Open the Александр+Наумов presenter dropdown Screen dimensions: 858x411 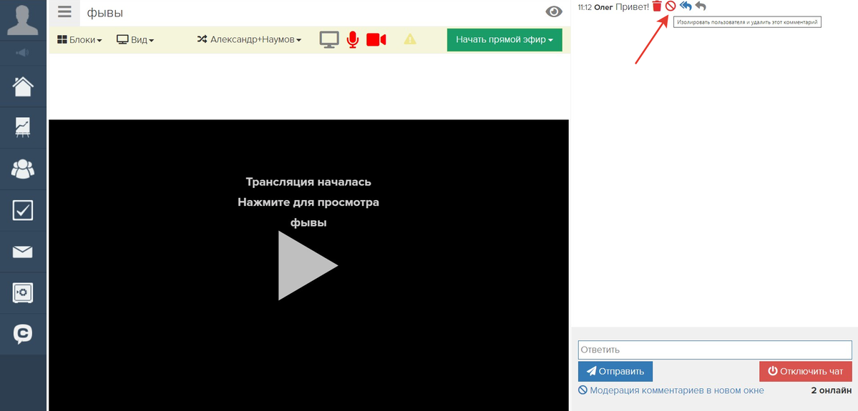pyautogui.click(x=249, y=39)
